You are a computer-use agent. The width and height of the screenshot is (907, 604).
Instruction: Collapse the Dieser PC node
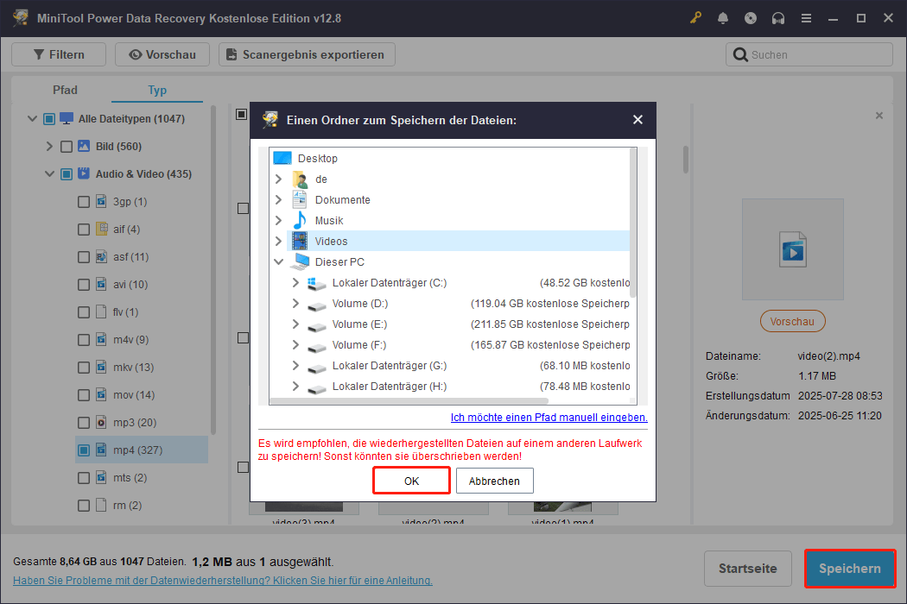(x=279, y=262)
